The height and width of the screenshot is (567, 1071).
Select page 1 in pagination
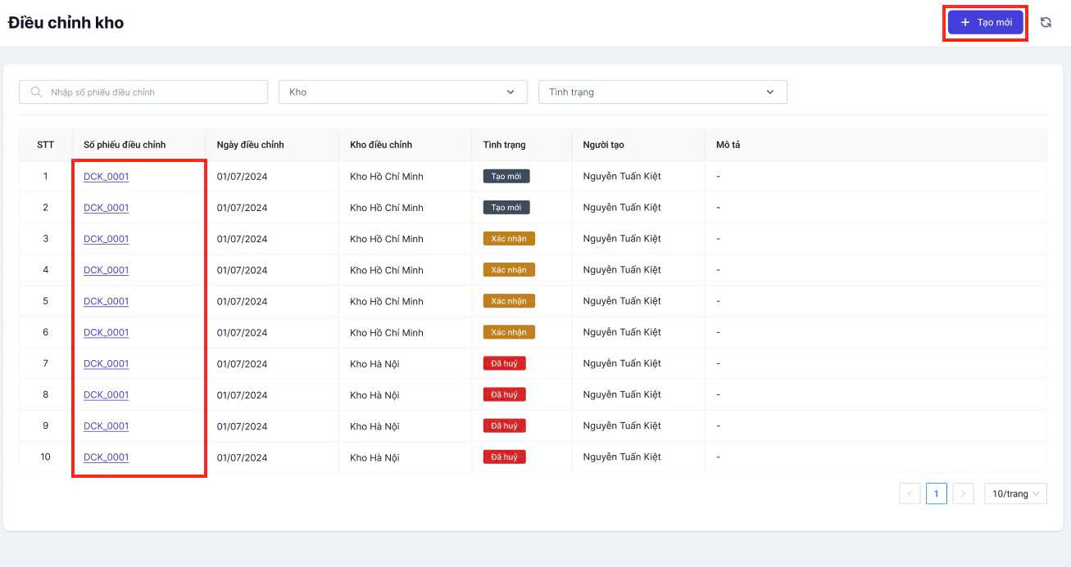937,494
